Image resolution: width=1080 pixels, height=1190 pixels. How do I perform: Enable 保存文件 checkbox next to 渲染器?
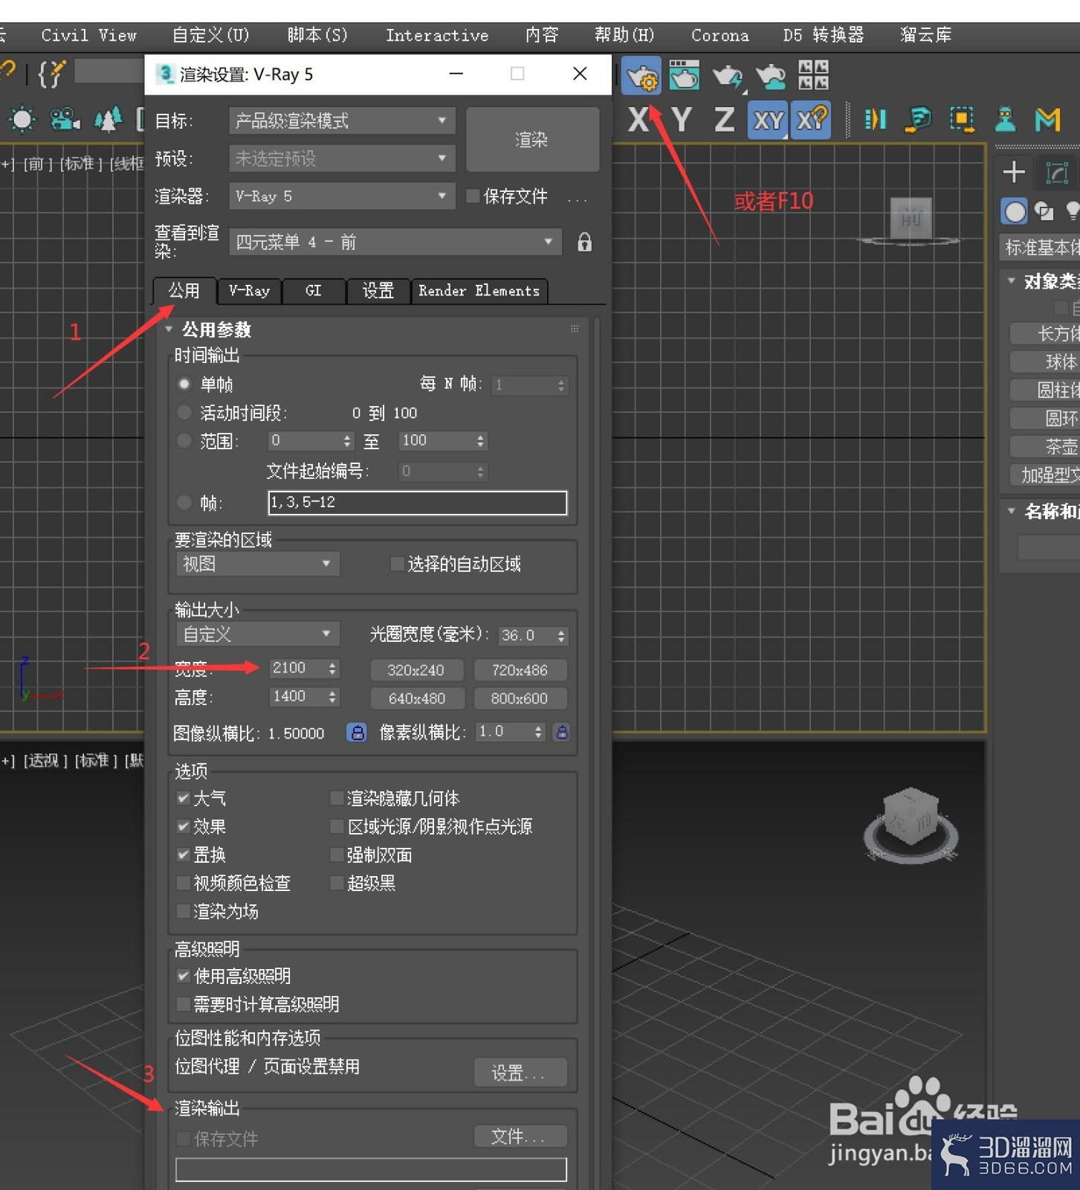[472, 196]
